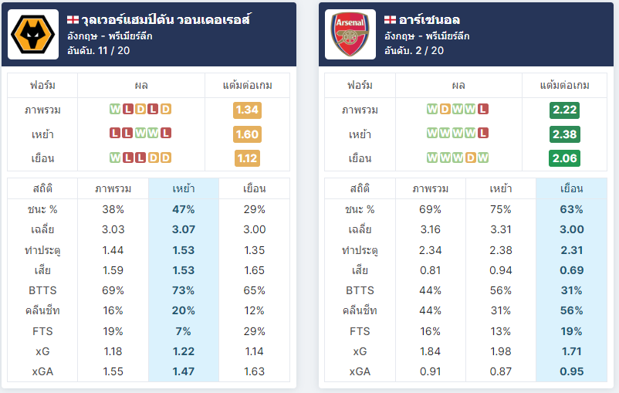Screen dimensions: 619x393
Task: Select ภาพรวม column header in Wolves stats
Action: coord(113,189)
